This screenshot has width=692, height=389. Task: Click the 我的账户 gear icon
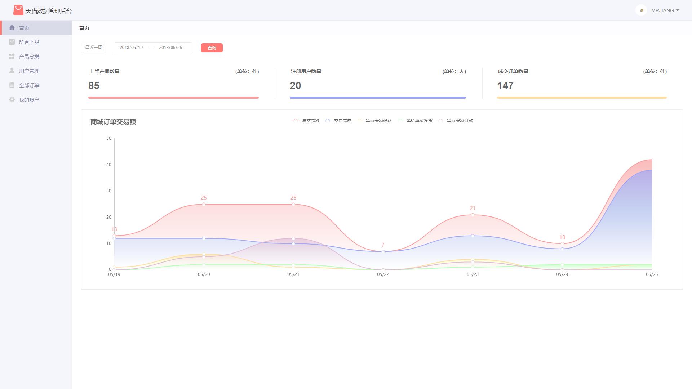pyautogui.click(x=12, y=99)
